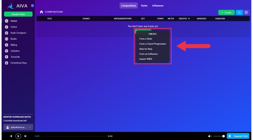Sort by CREATED column arrow
Image resolution: width=253 pixels, height=140 pixels.
tap(189, 19)
